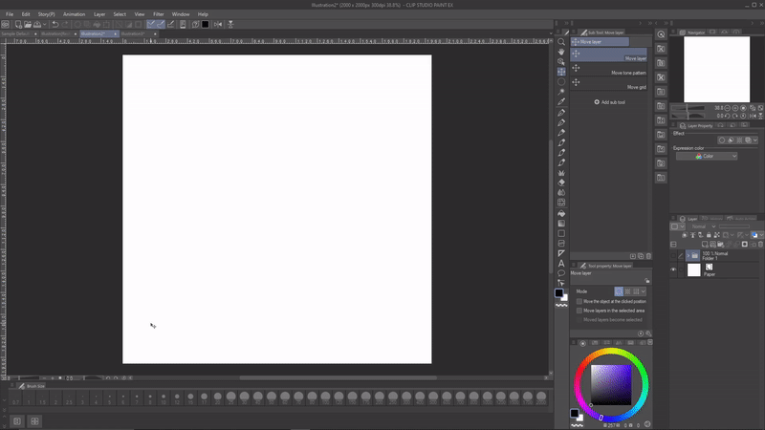The width and height of the screenshot is (765, 430).
Task: Select Move layer sub tool
Action: click(x=609, y=54)
